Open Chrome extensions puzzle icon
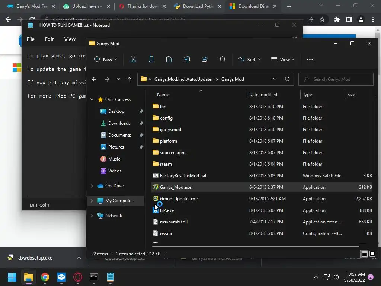 337,19
